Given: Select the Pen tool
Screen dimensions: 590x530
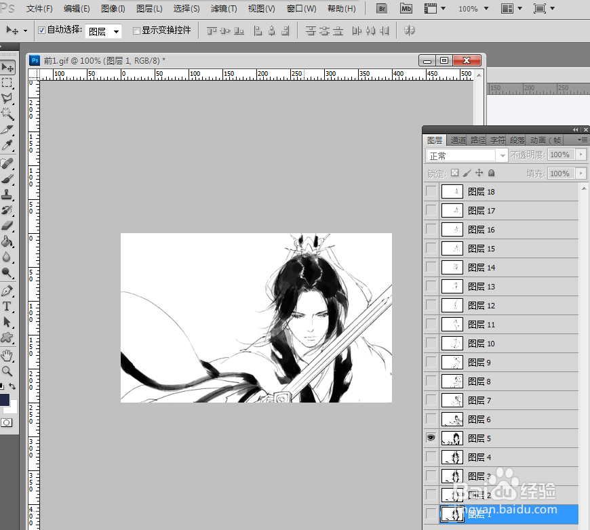Looking at the screenshot, I should pos(7,291).
